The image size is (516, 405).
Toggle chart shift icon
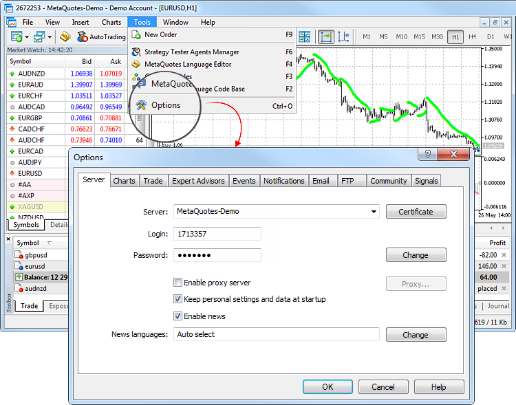pos(343,36)
